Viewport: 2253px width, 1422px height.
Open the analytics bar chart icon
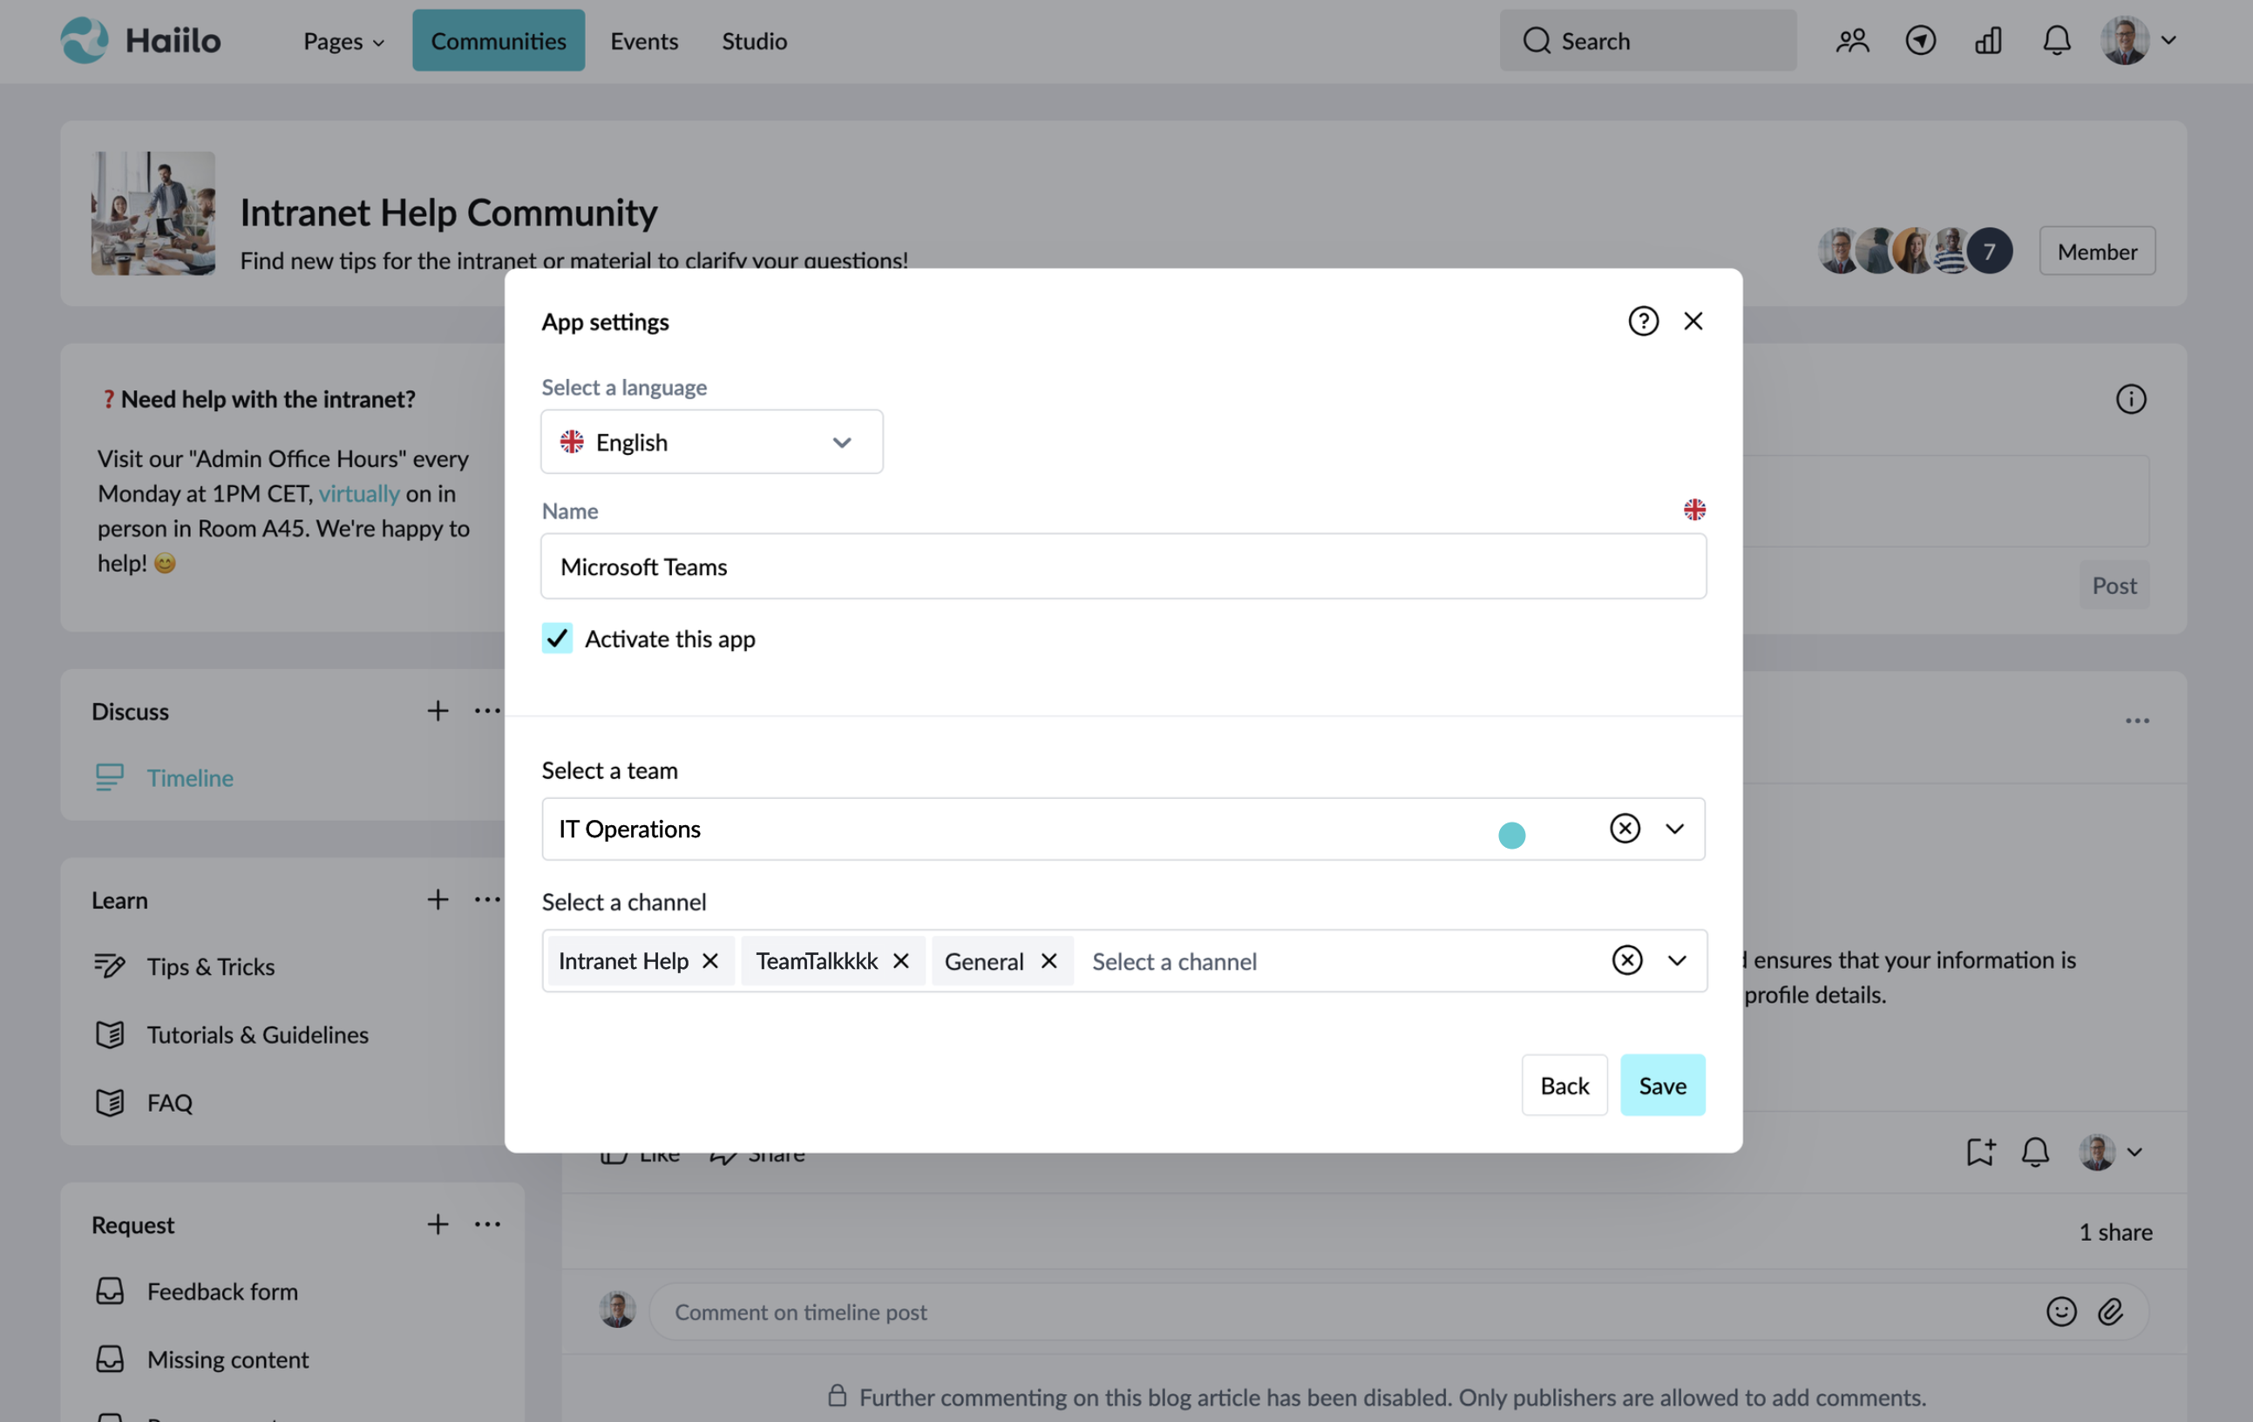[1988, 40]
